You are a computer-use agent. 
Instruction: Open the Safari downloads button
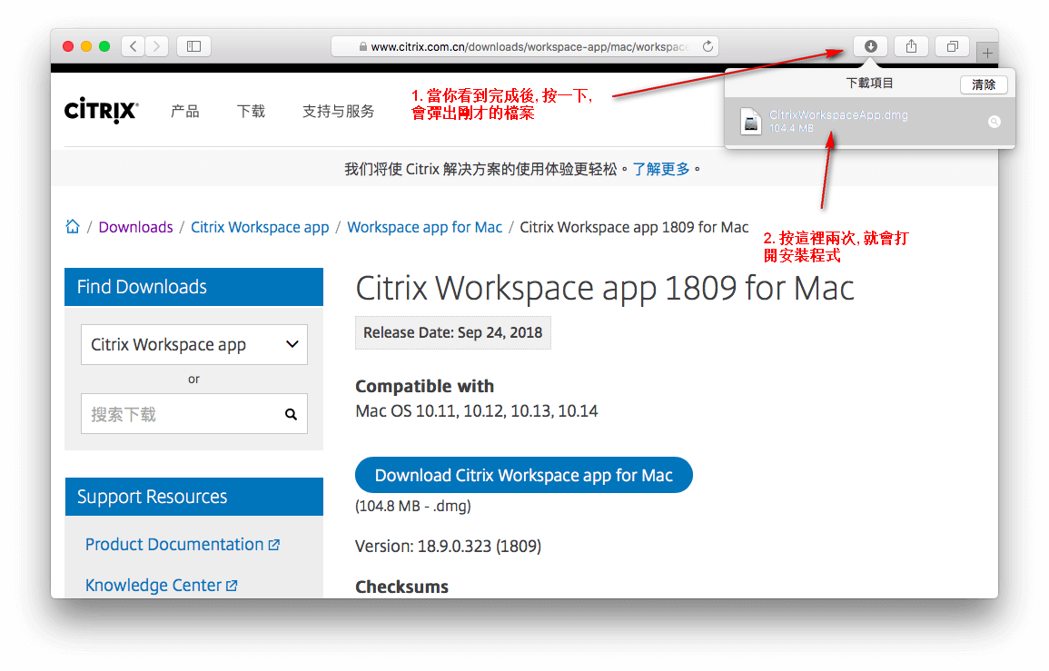870,46
